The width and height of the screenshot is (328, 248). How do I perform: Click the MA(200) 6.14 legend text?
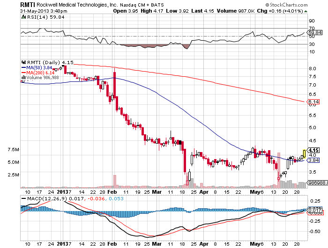[x=40, y=73]
